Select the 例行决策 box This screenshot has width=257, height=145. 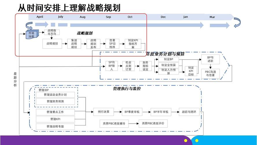(103, 112)
